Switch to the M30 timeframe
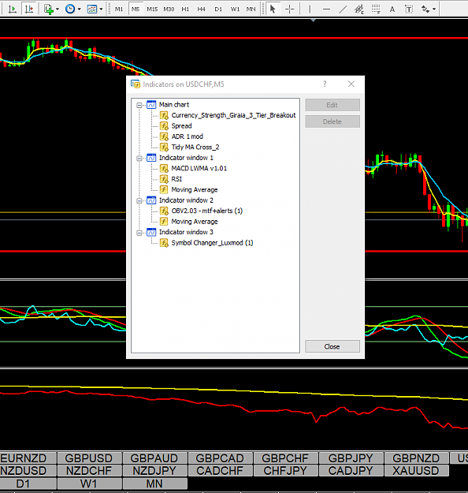Screen dimensions: 468x493 169,9
